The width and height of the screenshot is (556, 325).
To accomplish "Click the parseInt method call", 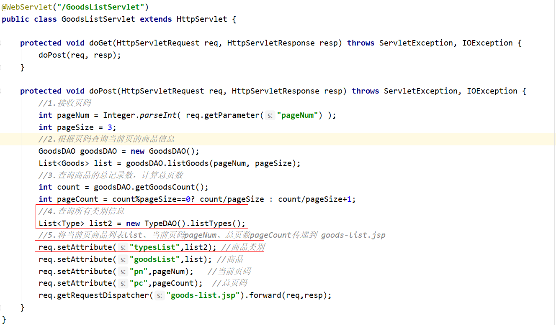I will [x=158, y=115].
